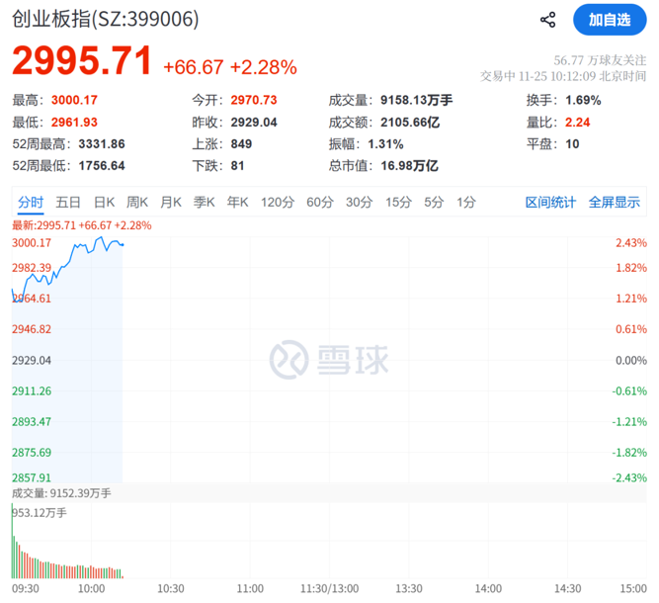Select the 60分 interval tab
Image resolution: width=659 pixels, height=603 pixels.
pyautogui.click(x=320, y=203)
